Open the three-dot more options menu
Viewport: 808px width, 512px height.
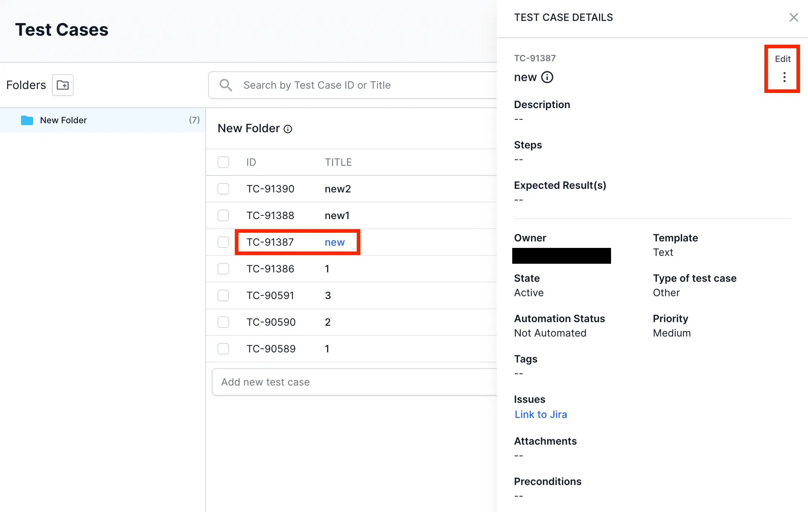tap(784, 77)
